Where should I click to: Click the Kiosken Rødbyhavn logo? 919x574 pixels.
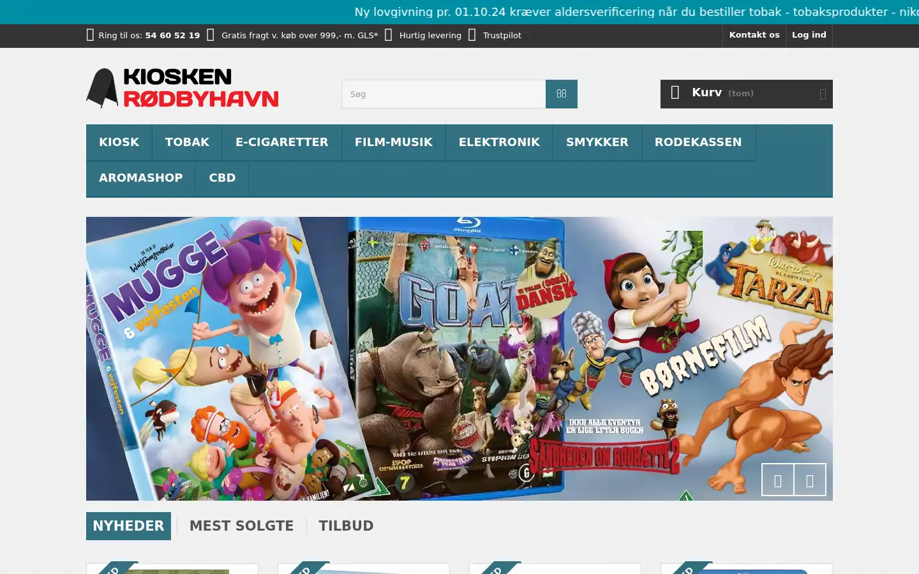(183, 88)
